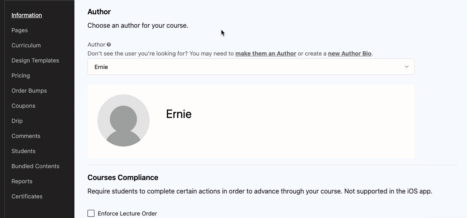Open the Ernie author select box
The height and width of the screenshot is (218, 467).
click(251, 67)
